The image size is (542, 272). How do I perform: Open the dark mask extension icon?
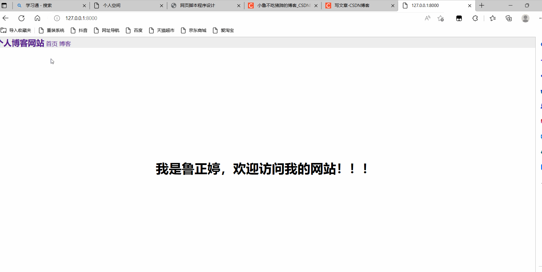tap(459, 18)
